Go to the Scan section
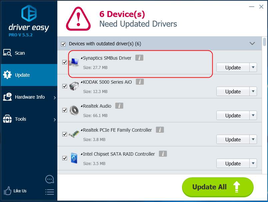 (x=29, y=53)
